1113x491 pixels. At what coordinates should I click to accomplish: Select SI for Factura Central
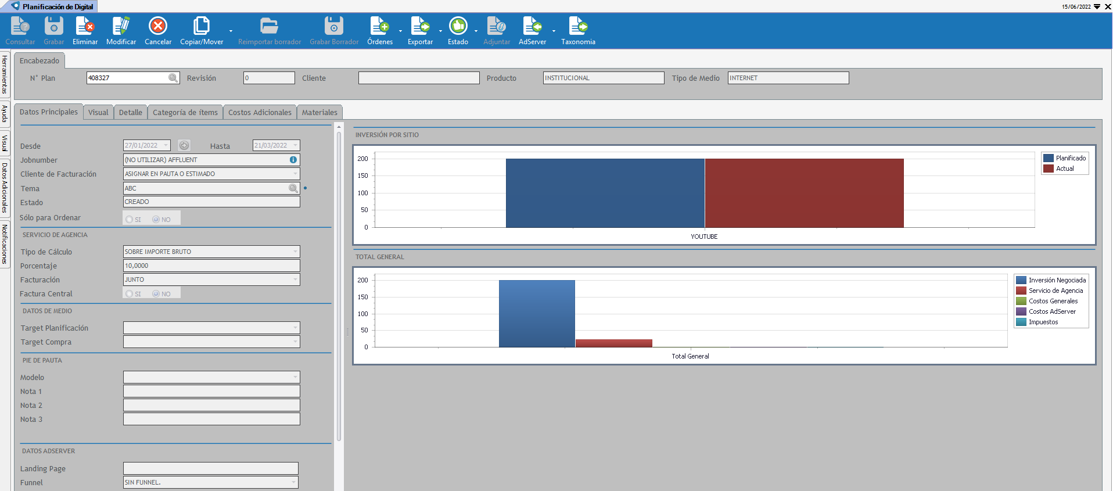tap(130, 294)
